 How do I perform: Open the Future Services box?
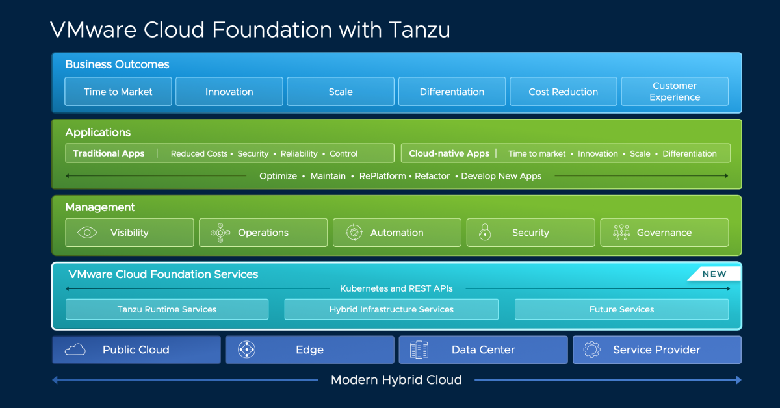click(x=621, y=309)
